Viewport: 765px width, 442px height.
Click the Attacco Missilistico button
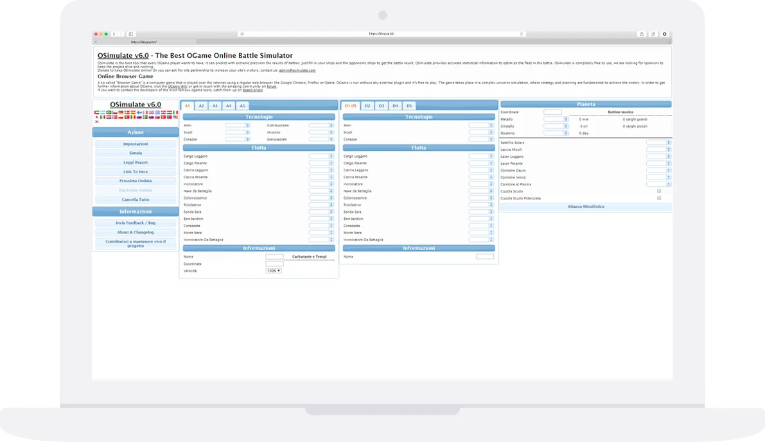click(x=586, y=207)
